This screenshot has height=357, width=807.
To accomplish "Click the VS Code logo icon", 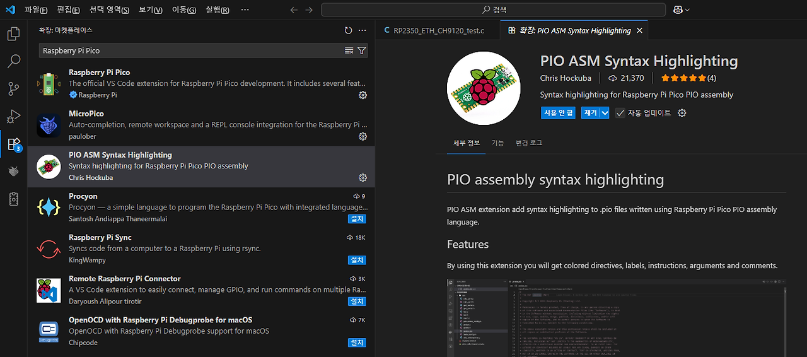I will (10, 9).
